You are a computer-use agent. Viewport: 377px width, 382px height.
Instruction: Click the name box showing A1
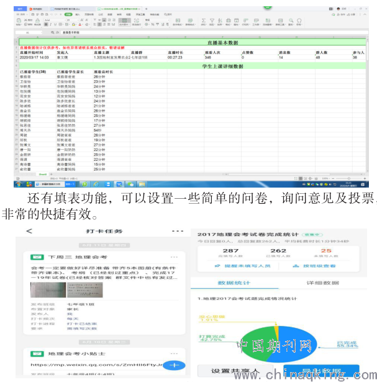pos(29,32)
